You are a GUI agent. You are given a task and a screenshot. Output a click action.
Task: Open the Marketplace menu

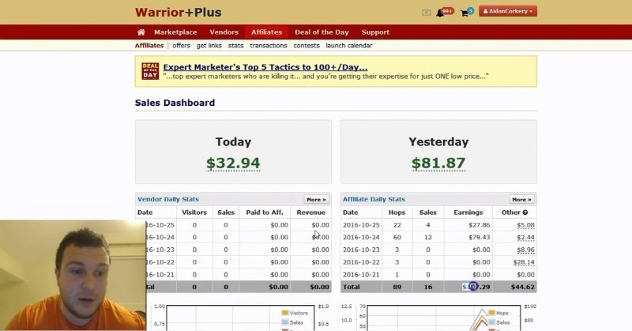click(x=175, y=32)
